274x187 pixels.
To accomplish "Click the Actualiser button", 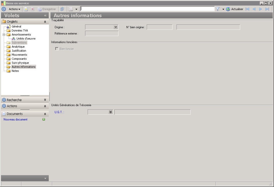I will click(235, 9).
